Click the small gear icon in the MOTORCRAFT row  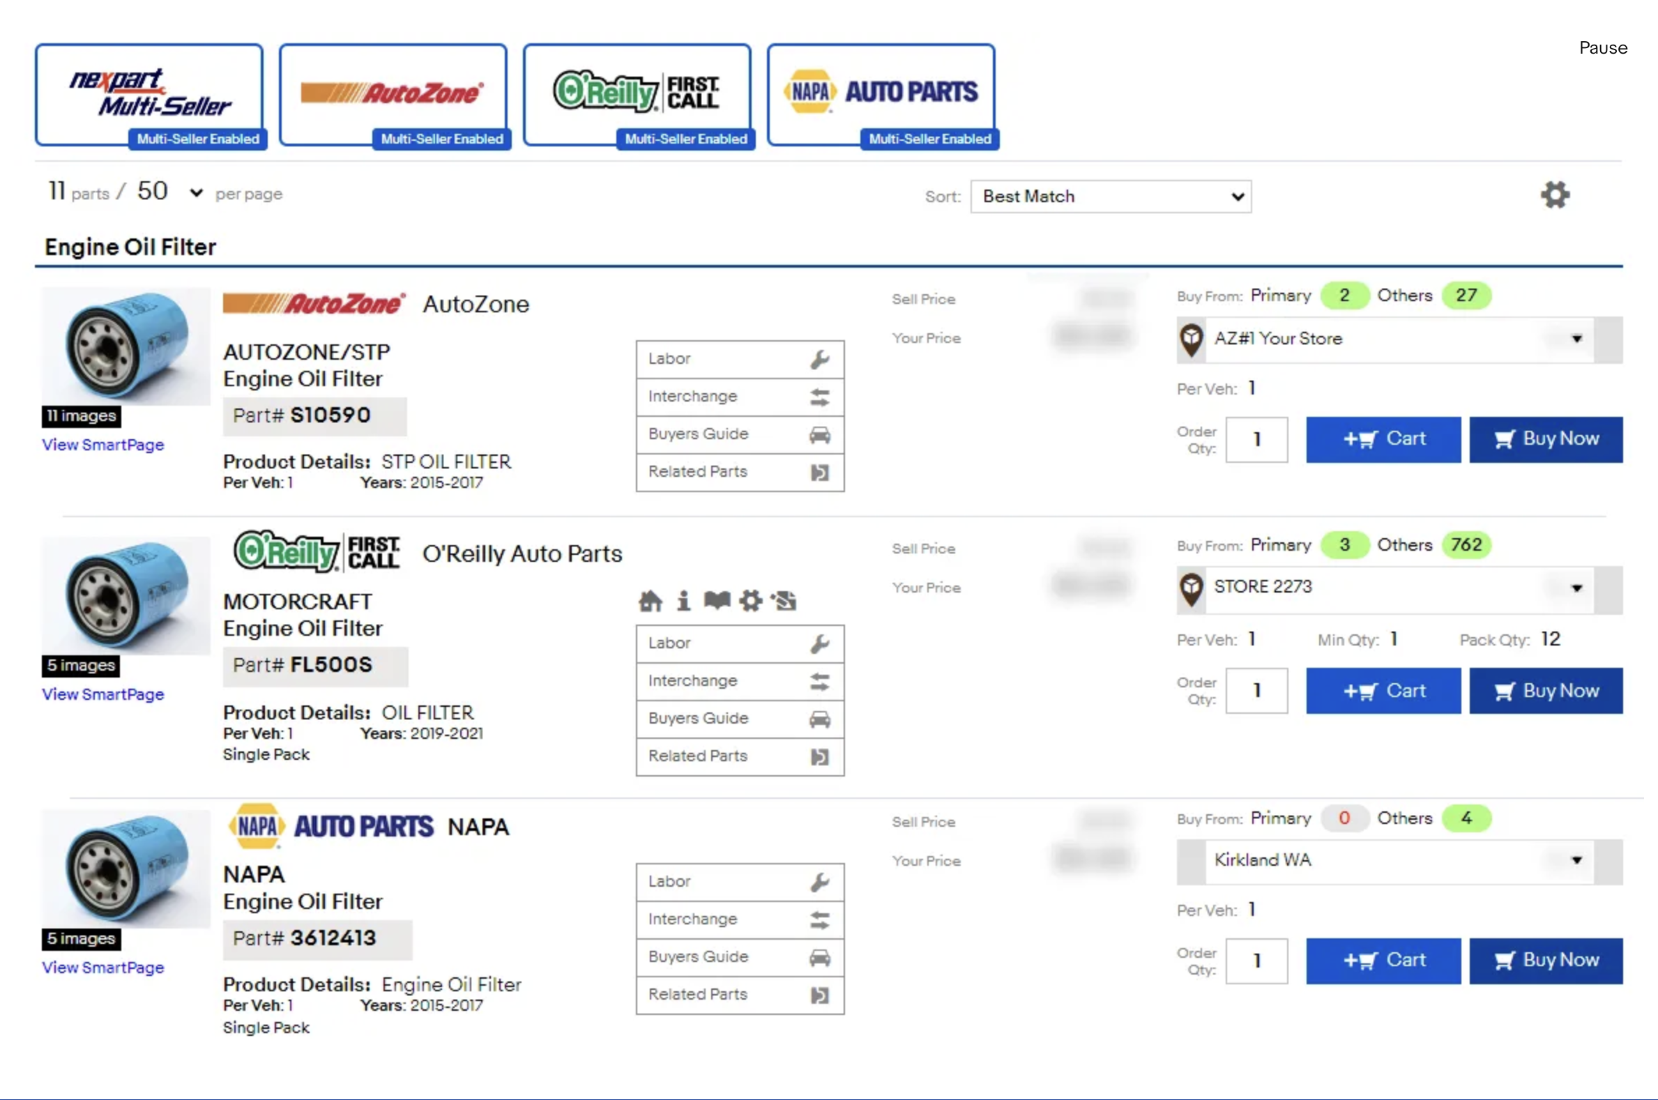(750, 600)
